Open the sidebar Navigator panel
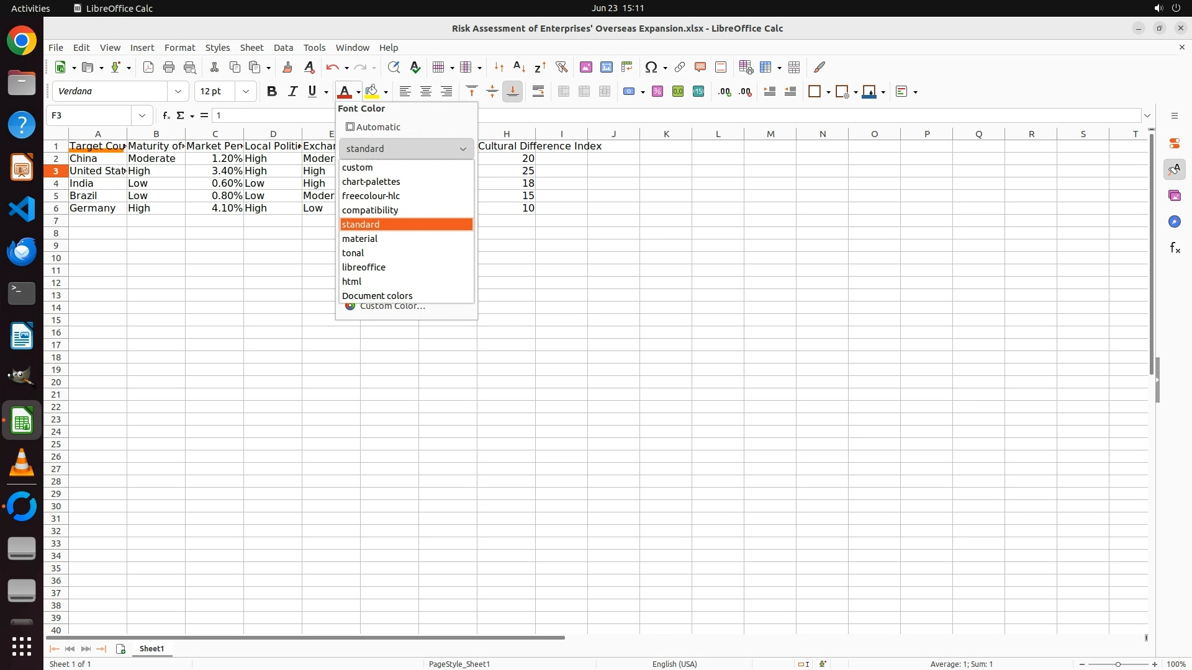The width and height of the screenshot is (1192, 670). point(1175,222)
